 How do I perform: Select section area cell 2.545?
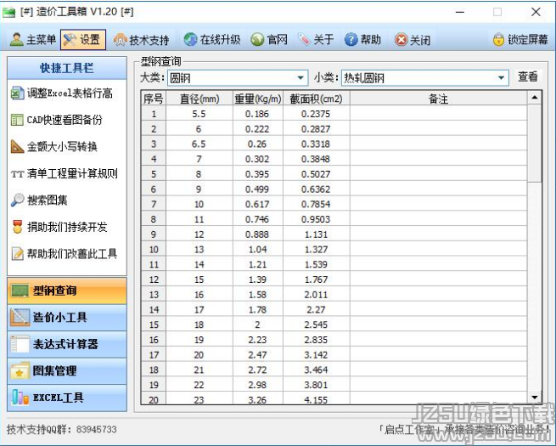click(317, 325)
